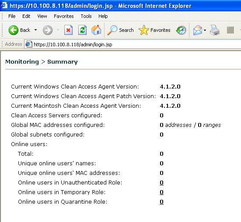Open the Favorites menu in the menu bar
Image resolution: width=241 pixels, height=222 pixels.
pyautogui.click(x=63, y=16)
